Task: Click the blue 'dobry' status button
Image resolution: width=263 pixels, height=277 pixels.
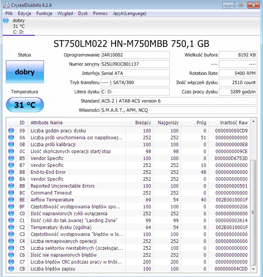Action: (x=25, y=72)
